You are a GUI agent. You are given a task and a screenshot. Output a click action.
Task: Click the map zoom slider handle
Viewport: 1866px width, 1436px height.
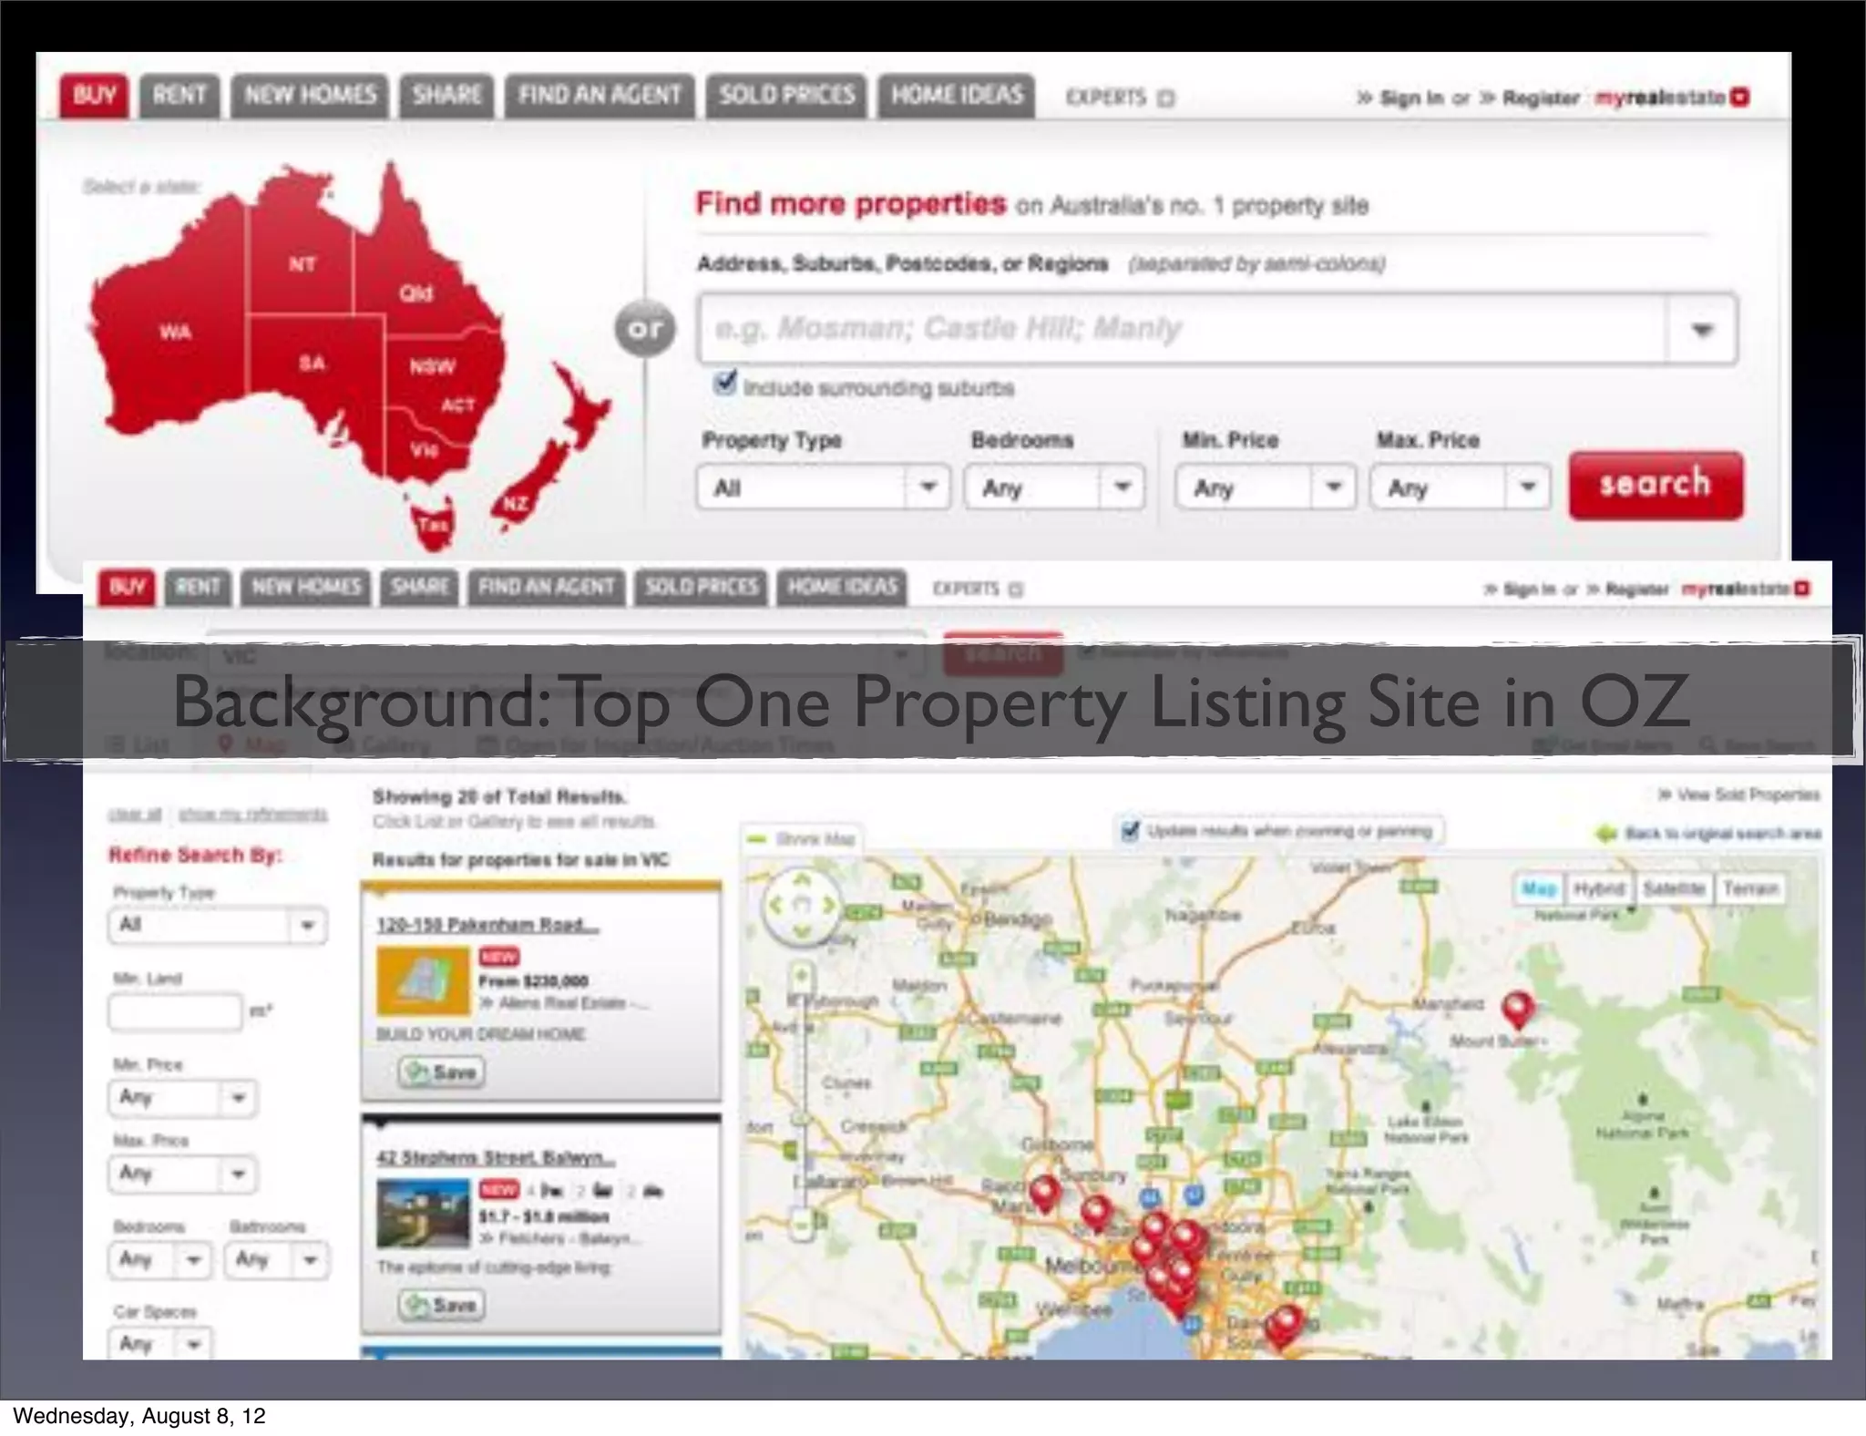tap(801, 1118)
